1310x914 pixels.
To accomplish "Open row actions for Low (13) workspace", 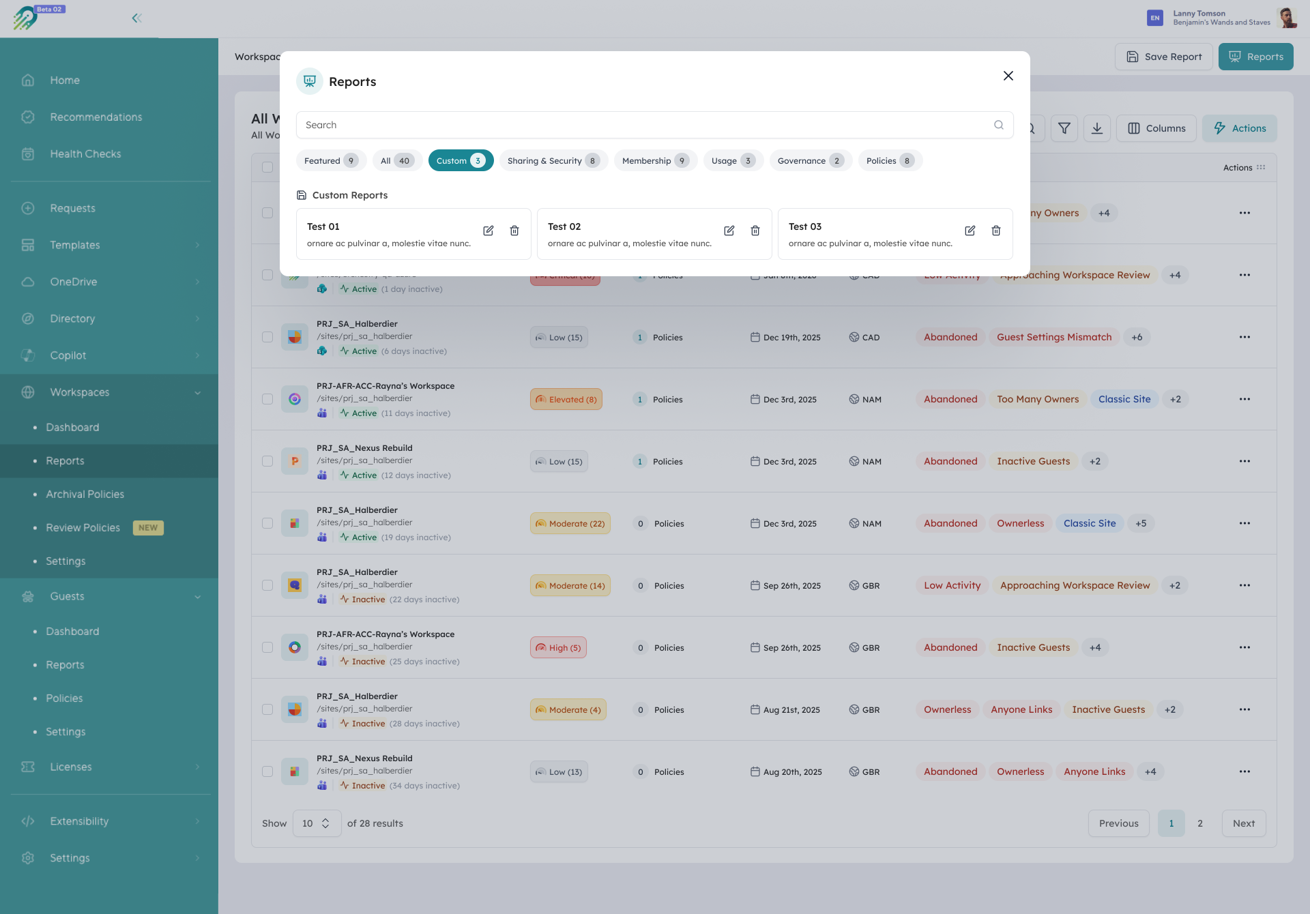I will tap(1245, 771).
